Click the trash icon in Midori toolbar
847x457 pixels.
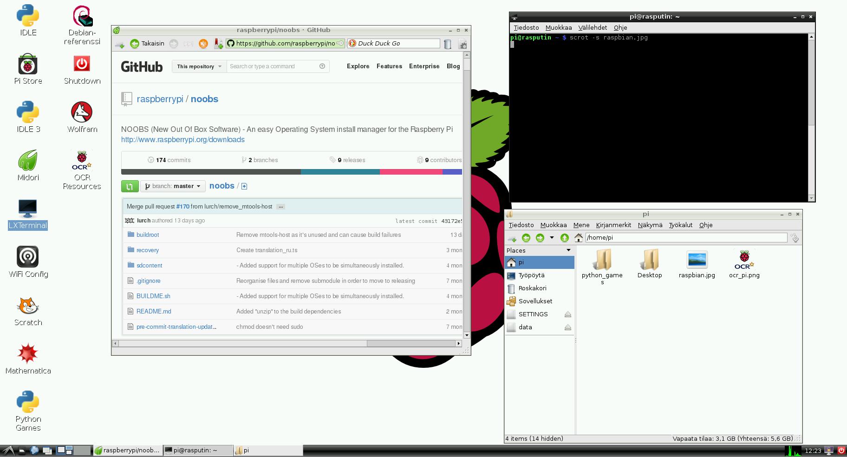point(448,44)
